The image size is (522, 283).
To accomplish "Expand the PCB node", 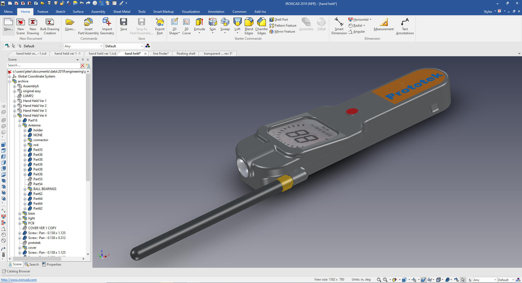I will click(20, 223).
